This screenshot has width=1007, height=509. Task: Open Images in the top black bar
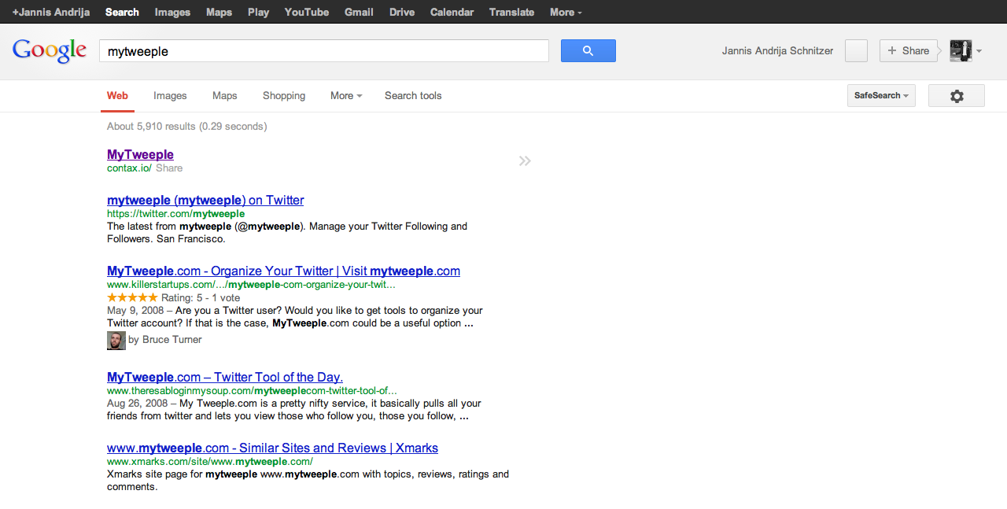[172, 12]
